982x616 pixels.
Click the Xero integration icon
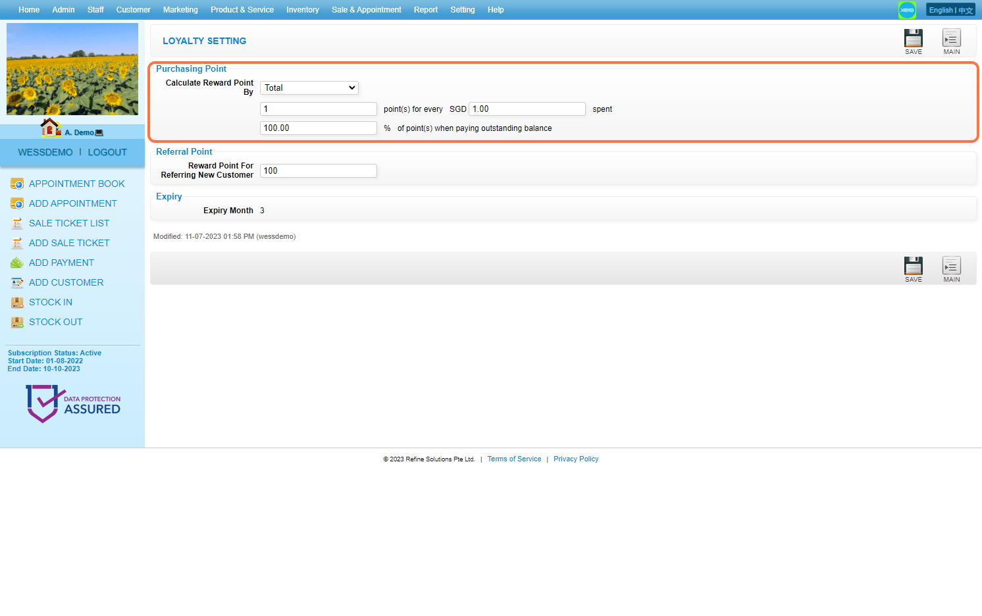point(907,10)
